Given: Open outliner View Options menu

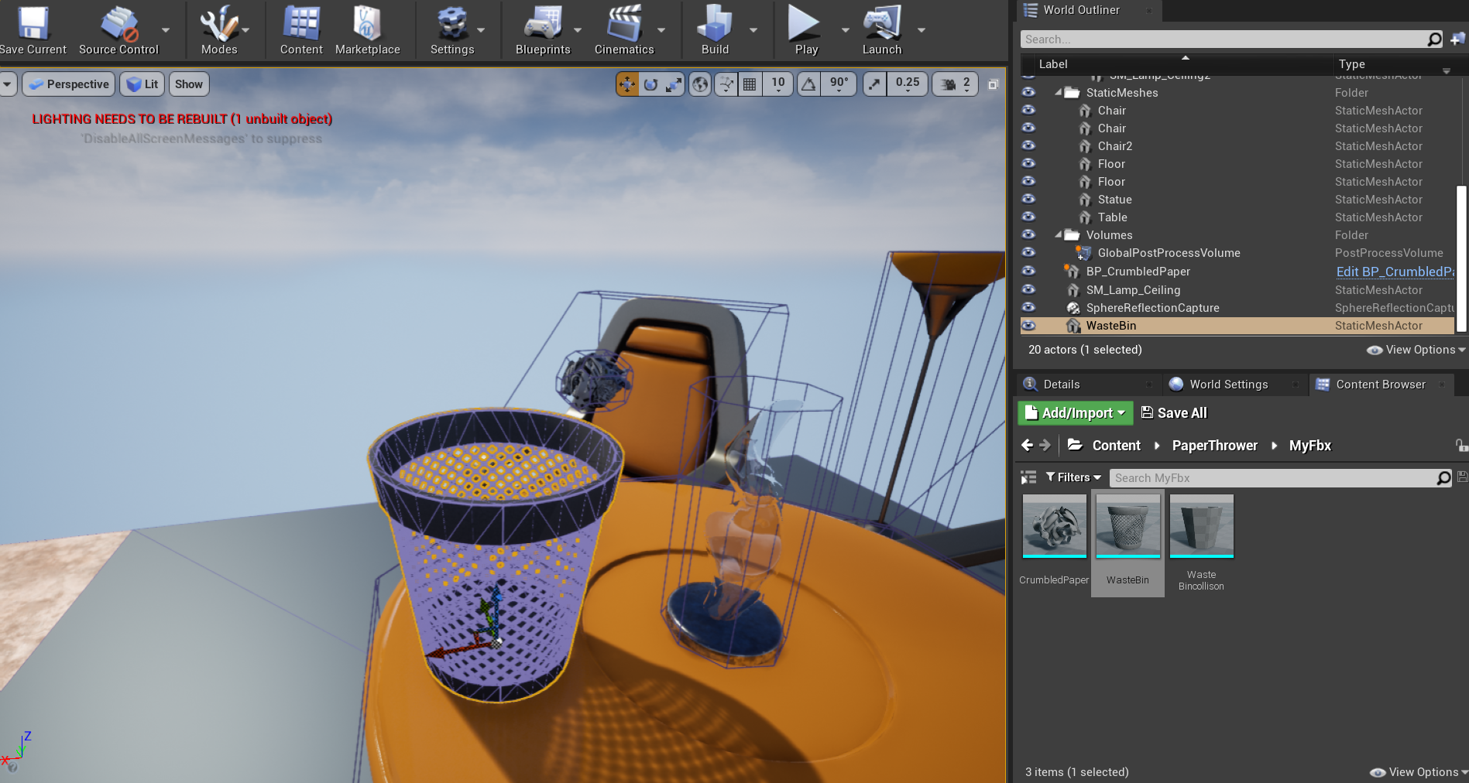Looking at the screenshot, I should click(1416, 350).
